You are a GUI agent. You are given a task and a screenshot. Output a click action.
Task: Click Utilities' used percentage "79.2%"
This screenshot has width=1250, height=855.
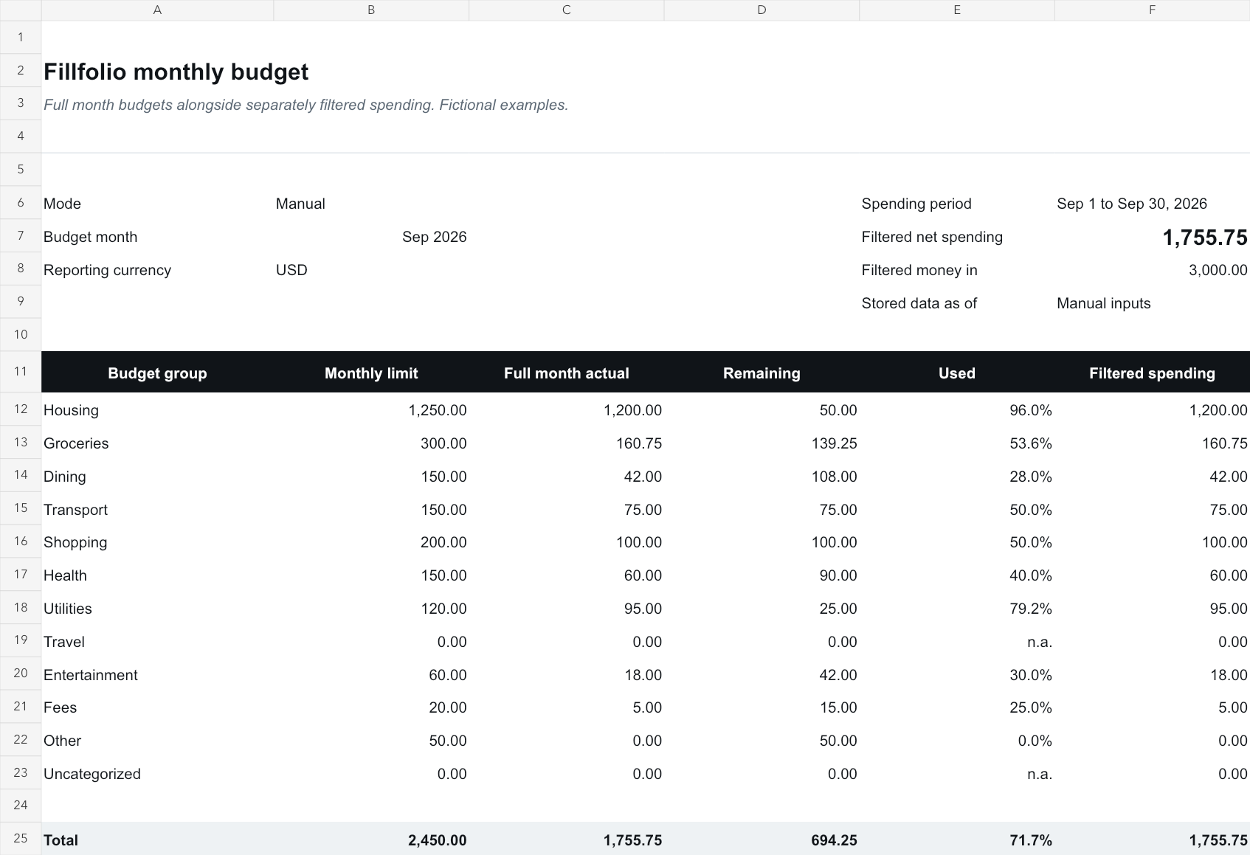[1031, 609]
